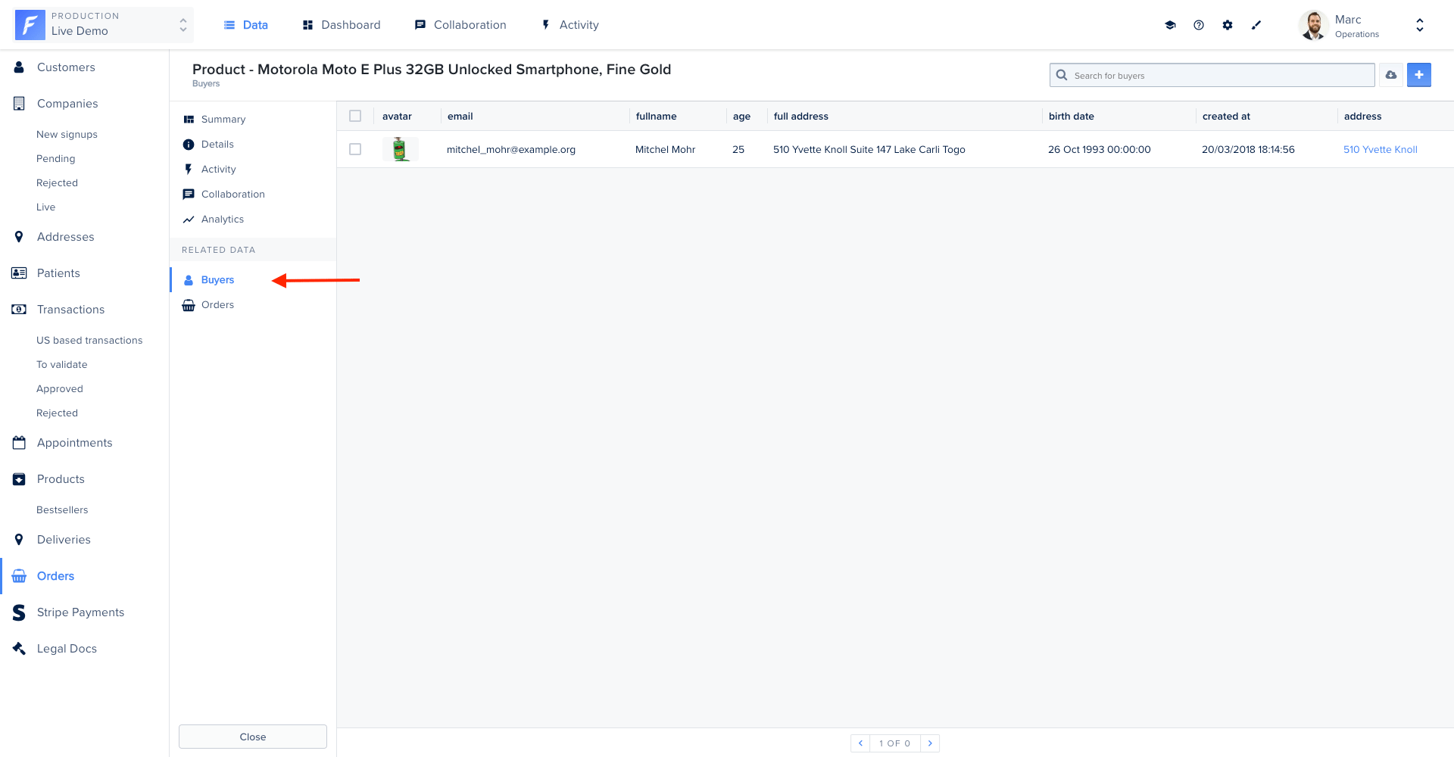Open the Data tab

[246, 25]
